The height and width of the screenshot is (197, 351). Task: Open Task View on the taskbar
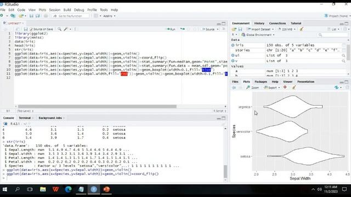(30, 189)
